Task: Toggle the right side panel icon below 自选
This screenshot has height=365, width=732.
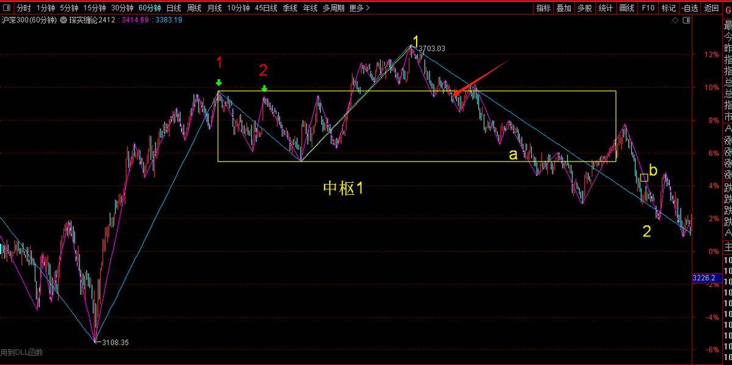Action: point(687,20)
